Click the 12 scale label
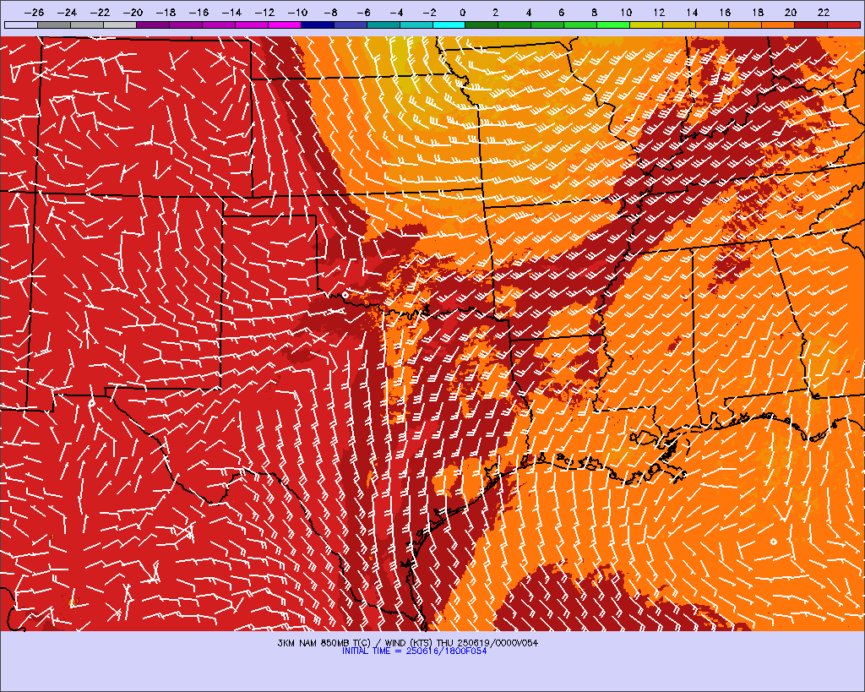This screenshot has height=692, width=865. point(659,12)
